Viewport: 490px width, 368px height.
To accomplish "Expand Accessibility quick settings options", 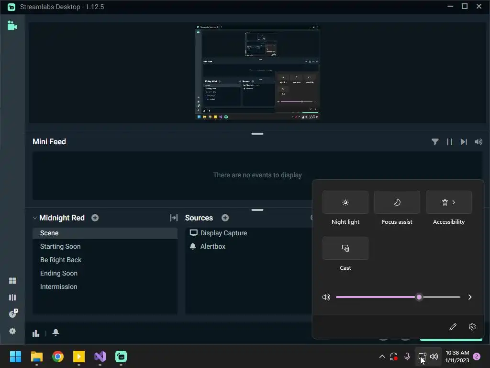I will [449, 202].
